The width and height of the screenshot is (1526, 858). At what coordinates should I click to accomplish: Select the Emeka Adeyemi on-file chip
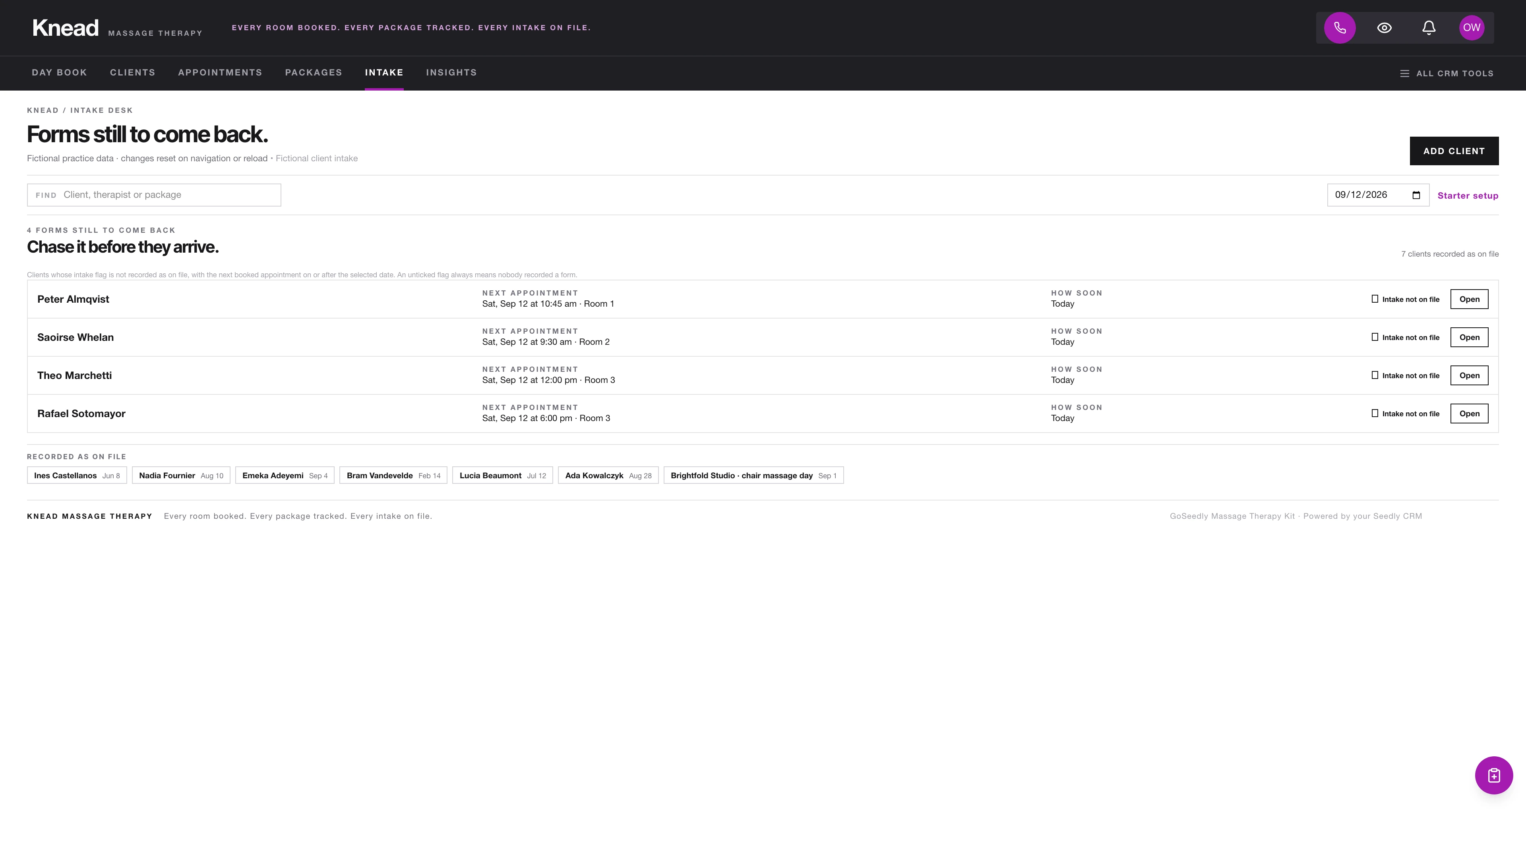[285, 475]
